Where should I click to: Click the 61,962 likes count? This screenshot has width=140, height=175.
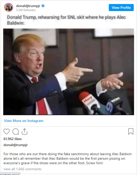13,139
